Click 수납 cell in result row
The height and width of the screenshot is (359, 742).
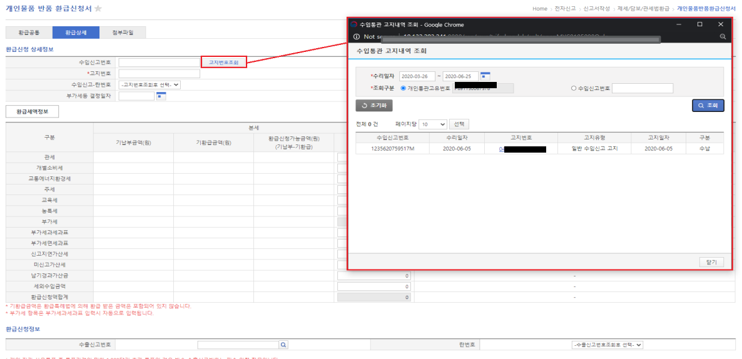point(704,148)
